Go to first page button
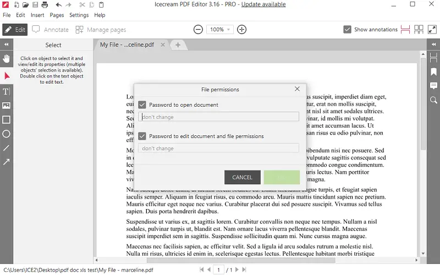440x275 pixels. click(201, 269)
